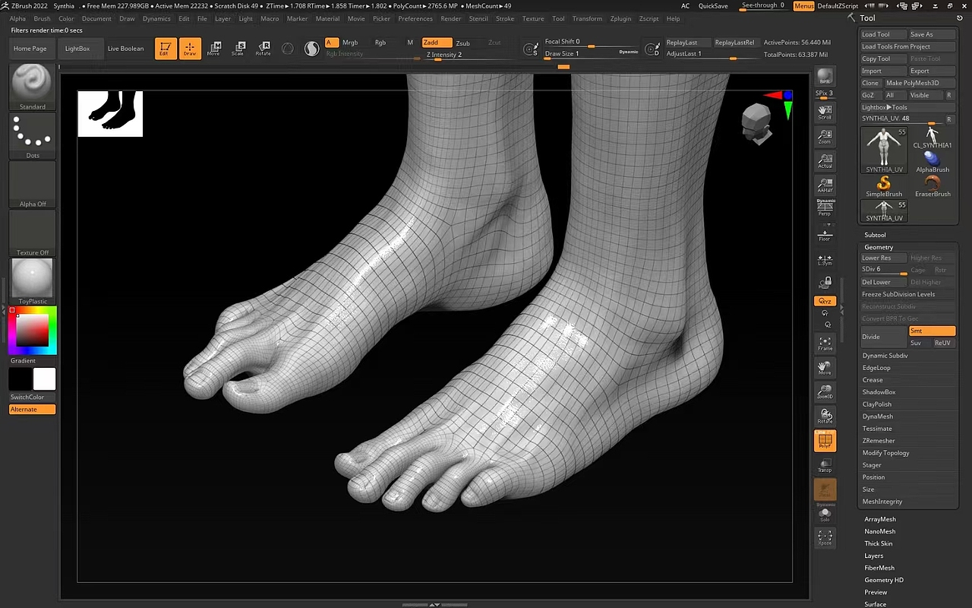
Task: Open the Brush menu
Action: (x=43, y=18)
